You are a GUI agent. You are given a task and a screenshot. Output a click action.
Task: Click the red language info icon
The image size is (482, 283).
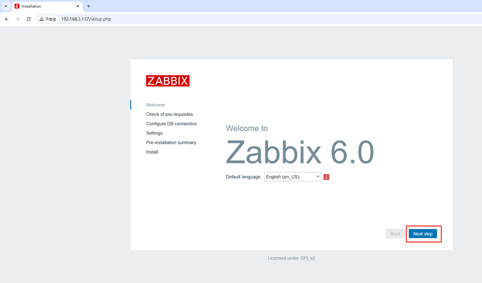coord(327,177)
